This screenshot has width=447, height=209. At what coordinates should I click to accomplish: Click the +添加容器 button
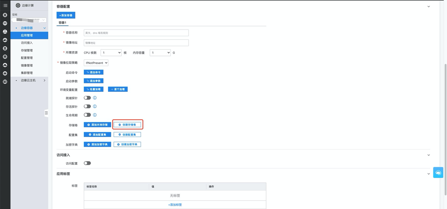pyautogui.click(x=66, y=15)
